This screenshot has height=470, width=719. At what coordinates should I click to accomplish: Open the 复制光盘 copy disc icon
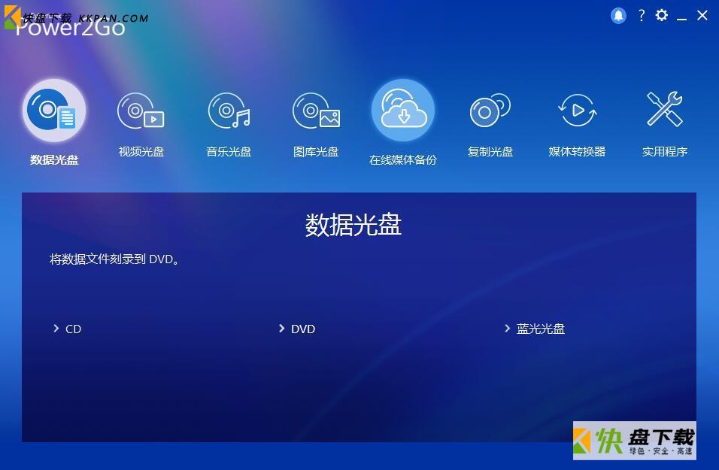(x=490, y=111)
